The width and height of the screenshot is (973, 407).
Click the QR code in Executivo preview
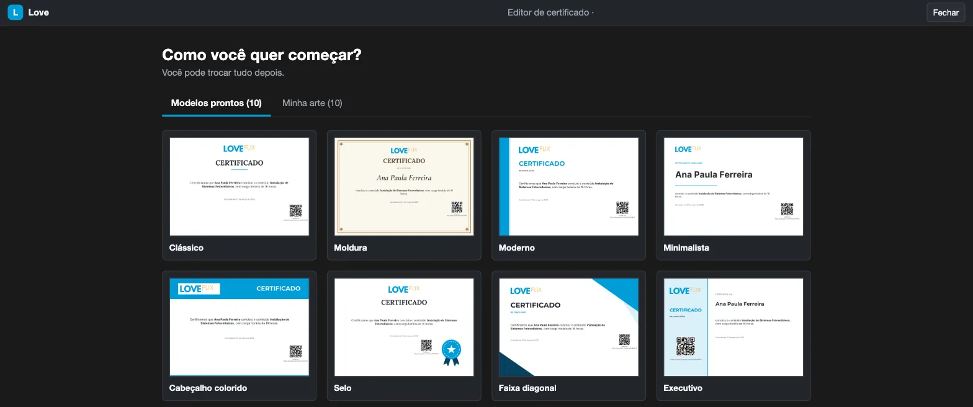[686, 346]
